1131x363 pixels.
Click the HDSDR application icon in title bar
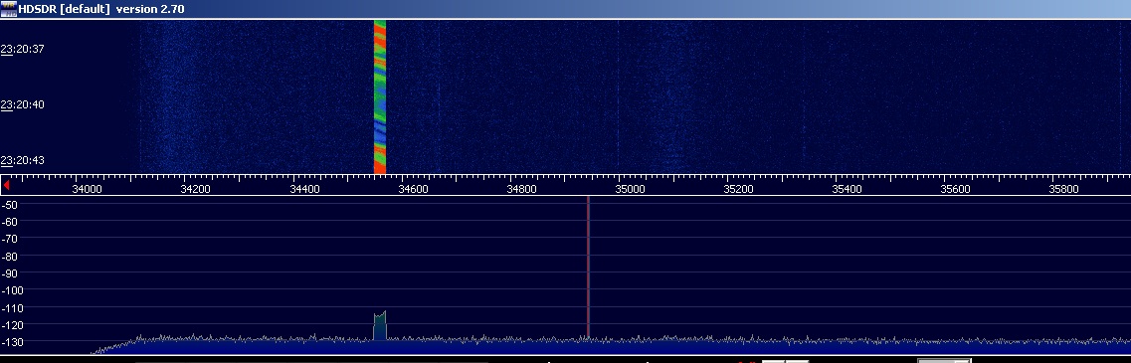[x=9, y=9]
